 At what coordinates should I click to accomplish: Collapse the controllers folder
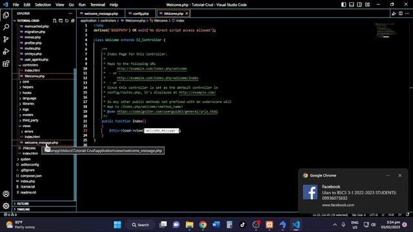click(30, 65)
